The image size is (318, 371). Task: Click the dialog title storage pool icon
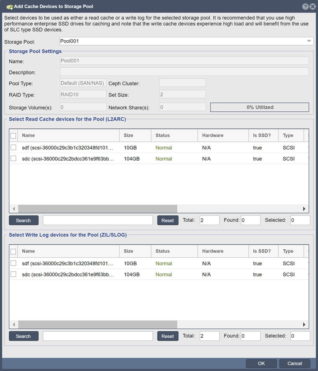[x=9, y=7]
